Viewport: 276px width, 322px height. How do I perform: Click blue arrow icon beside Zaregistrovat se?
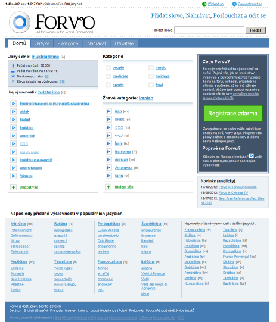coord(234,4)
